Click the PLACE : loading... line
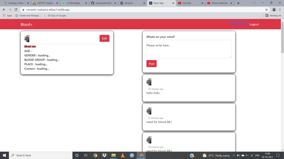 [36, 64]
